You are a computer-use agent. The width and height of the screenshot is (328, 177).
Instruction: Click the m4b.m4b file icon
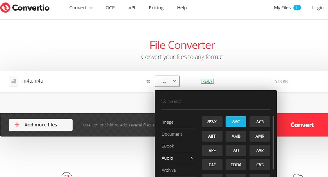click(14, 81)
